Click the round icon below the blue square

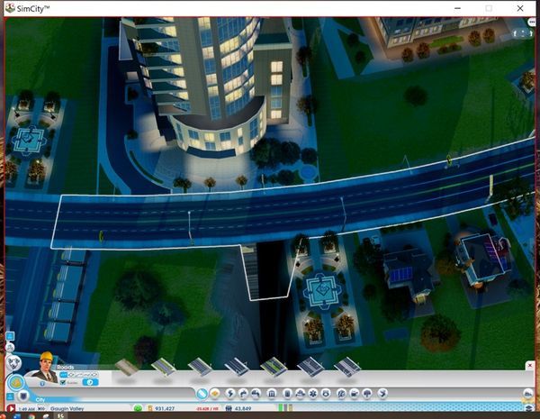click(x=10, y=347)
